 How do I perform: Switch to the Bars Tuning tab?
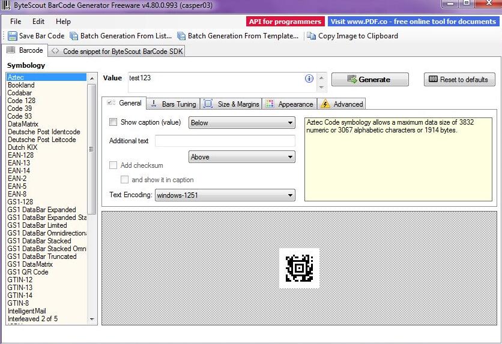click(173, 104)
